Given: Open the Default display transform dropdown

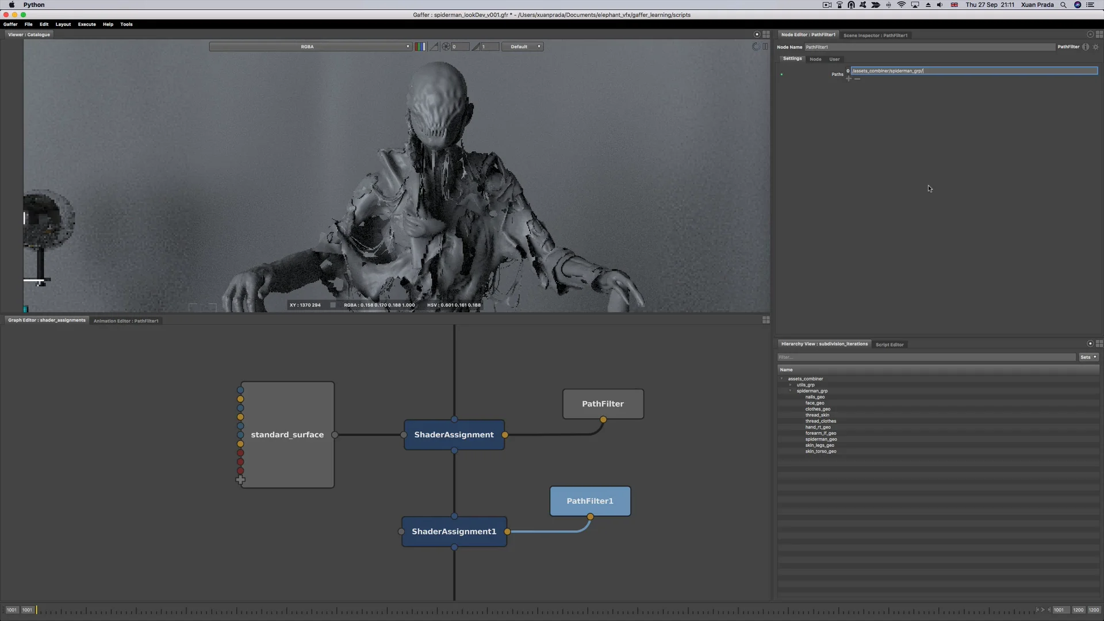Looking at the screenshot, I should [x=522, y=47].
